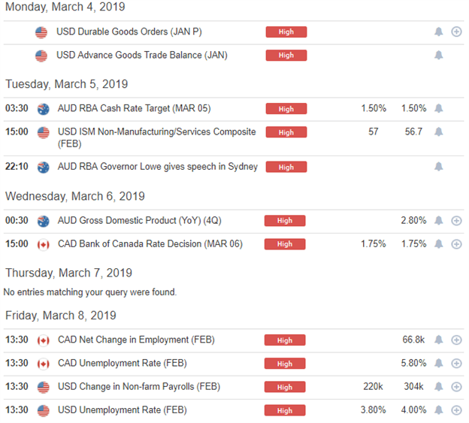The width and height of the screenshot is (469, 423).
Task: Click Australian flag next to RBA Governor Lowe
Action: 44,167
